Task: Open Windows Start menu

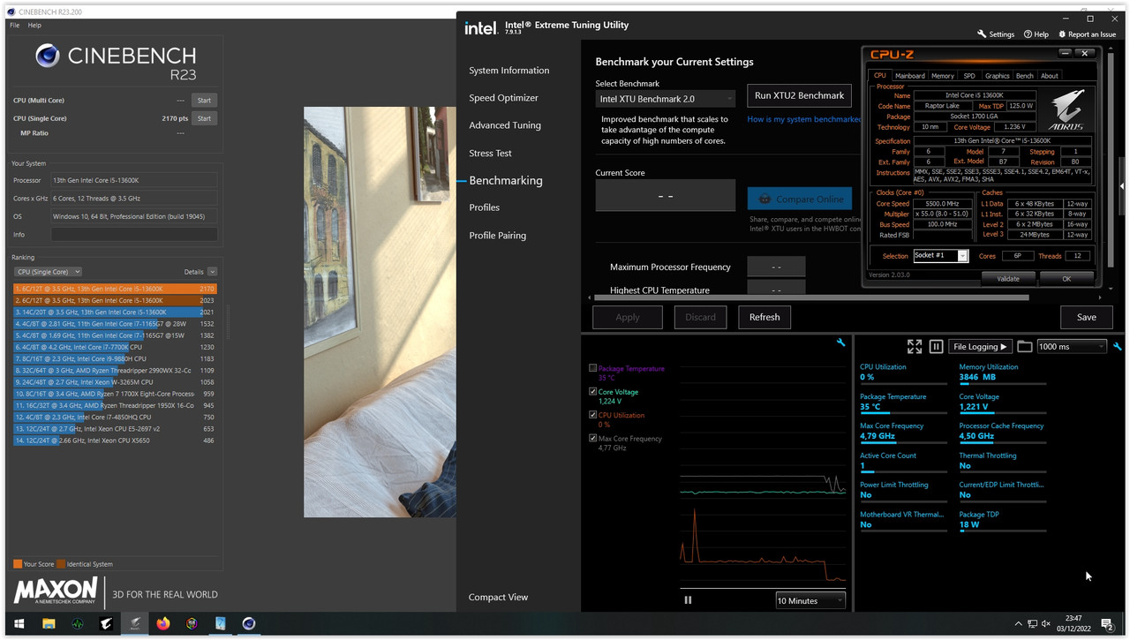Action: tap(19, 624)
